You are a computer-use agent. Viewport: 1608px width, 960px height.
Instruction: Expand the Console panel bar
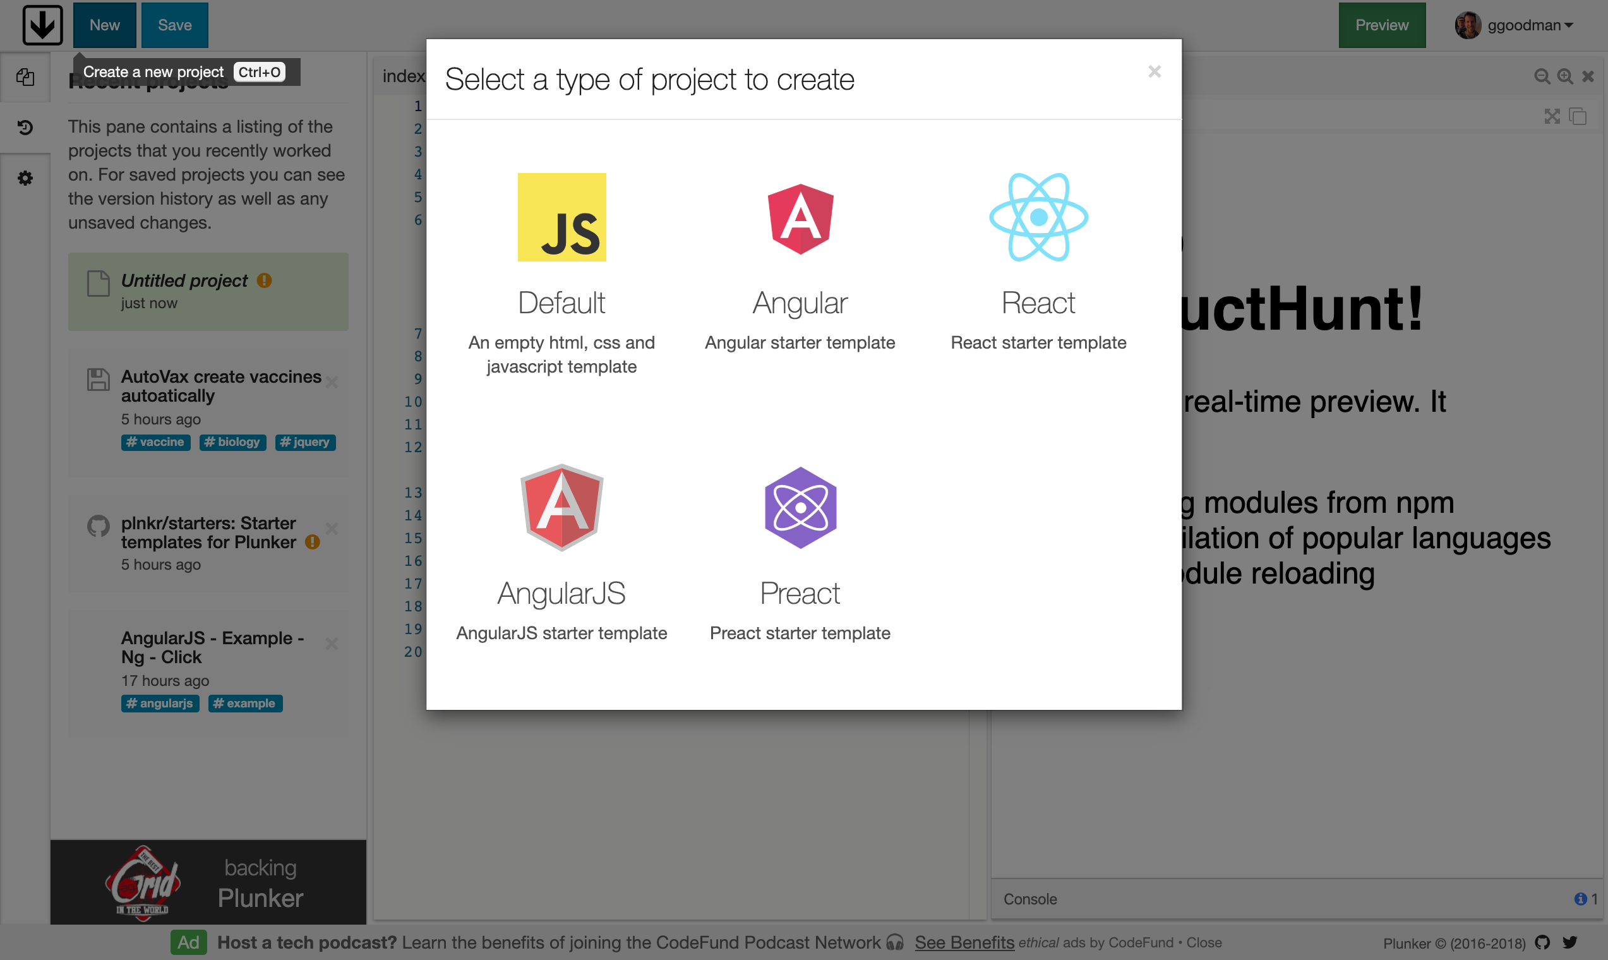tap(1030, 899)
